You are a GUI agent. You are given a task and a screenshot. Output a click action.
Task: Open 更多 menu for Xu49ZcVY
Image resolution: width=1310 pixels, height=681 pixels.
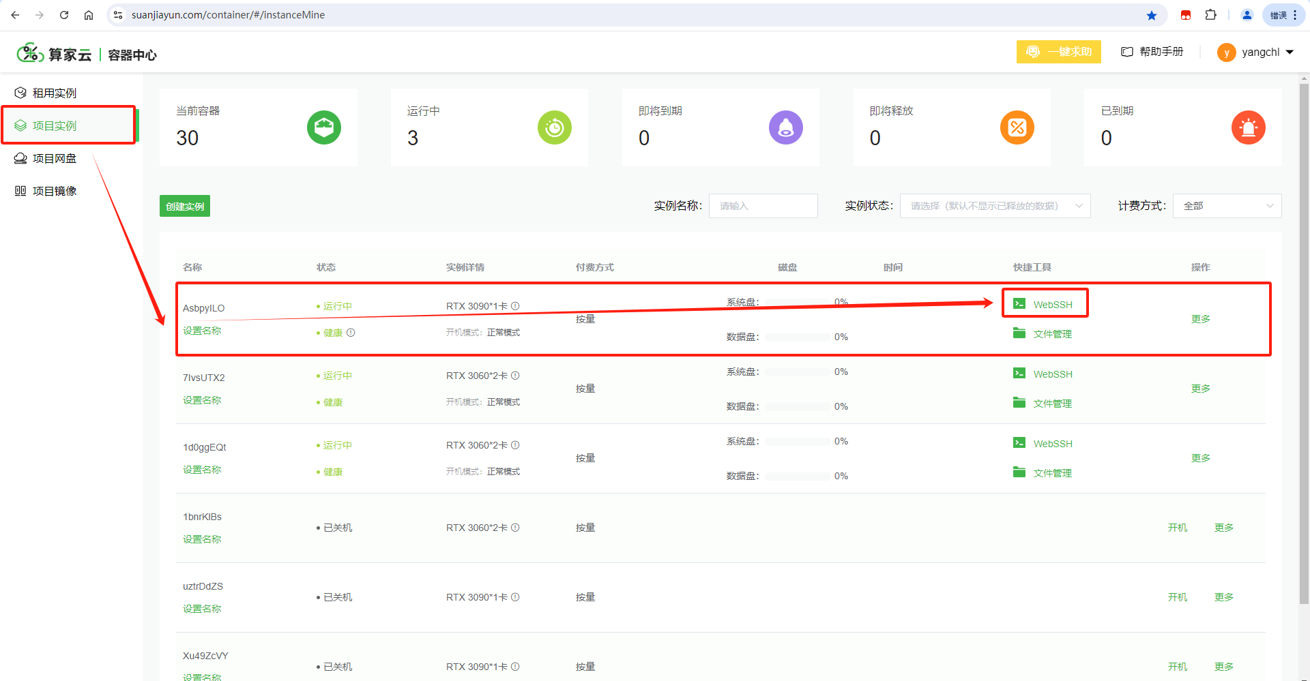[x=1224, y=667]
